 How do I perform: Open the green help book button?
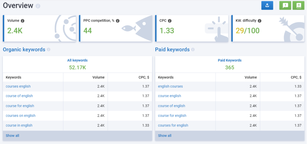[298, 6]
